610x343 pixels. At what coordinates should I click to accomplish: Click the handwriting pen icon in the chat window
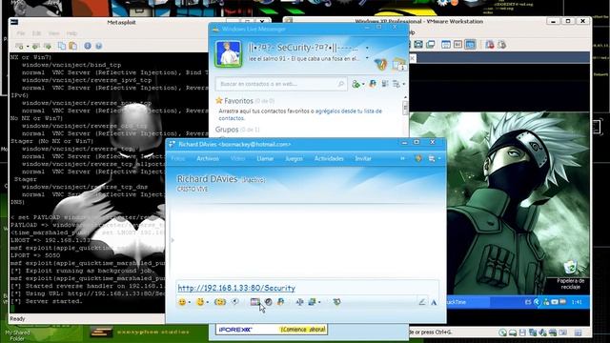click(421, 302)
